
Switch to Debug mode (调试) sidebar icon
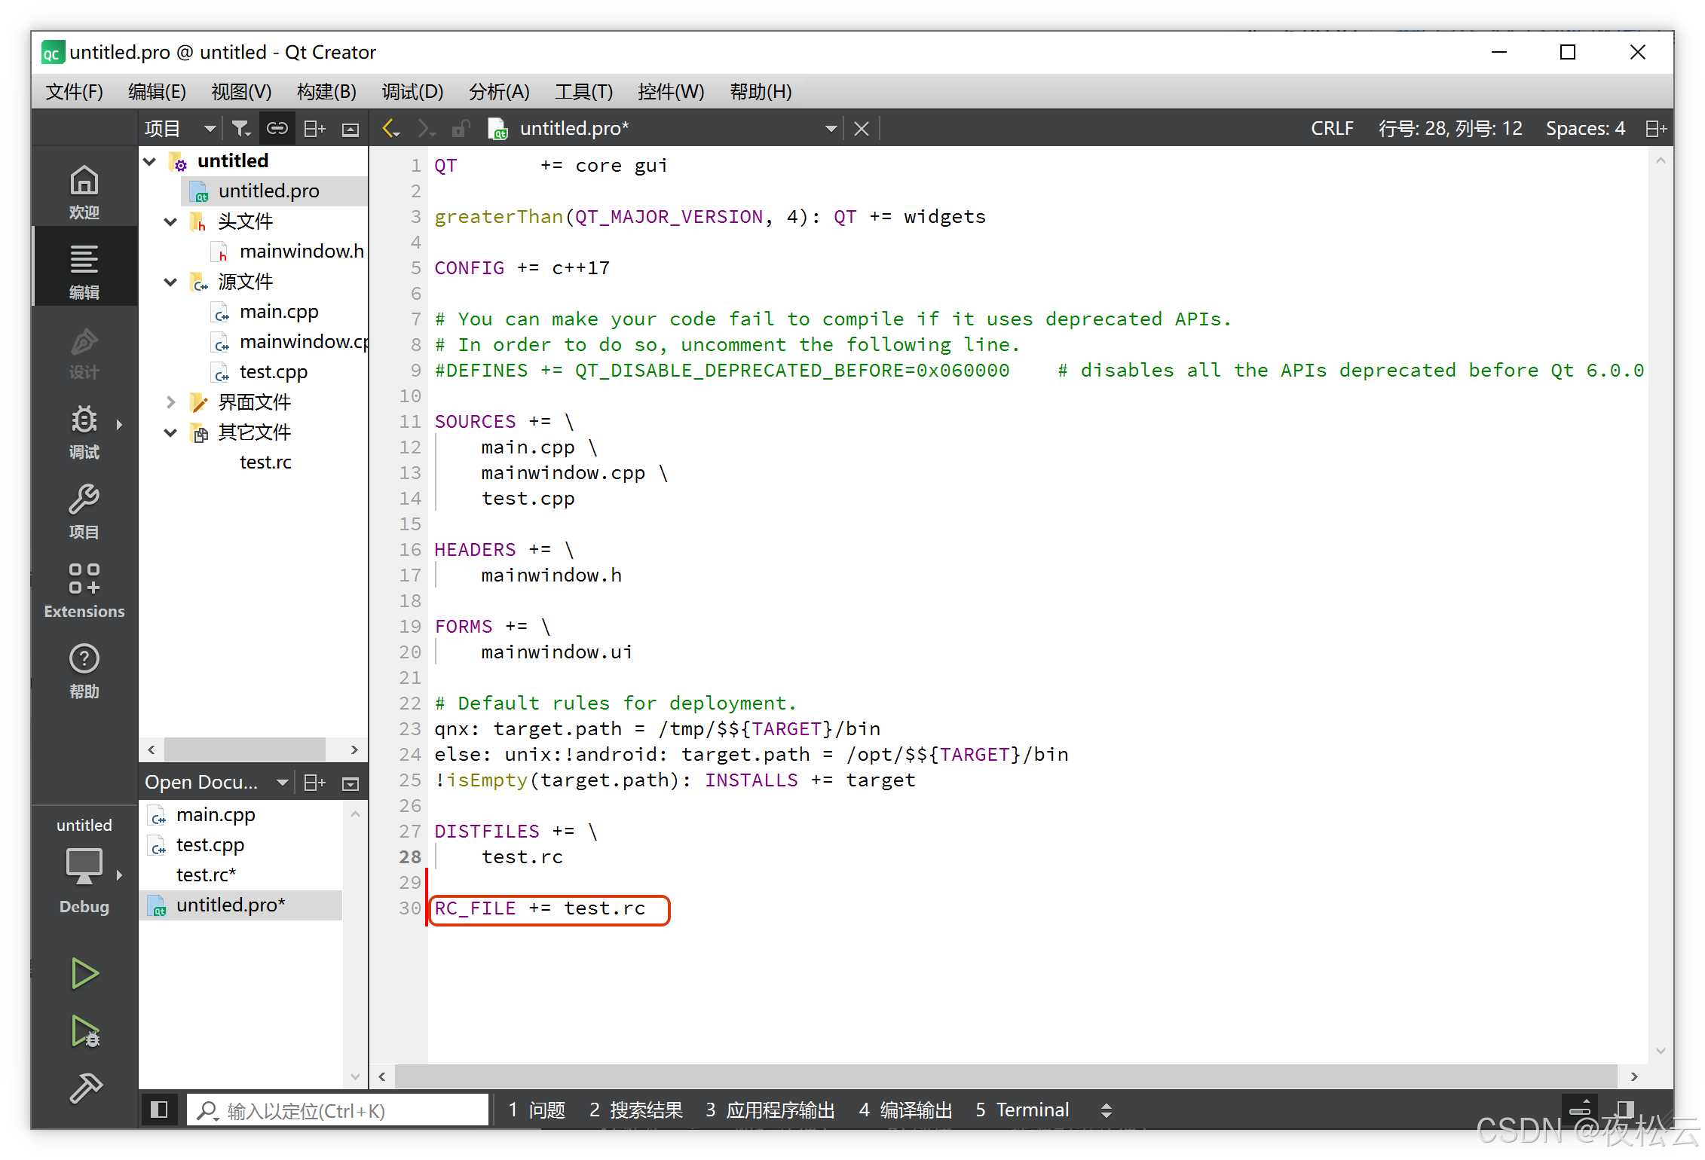pyautogui.click(x=84, y=432)
